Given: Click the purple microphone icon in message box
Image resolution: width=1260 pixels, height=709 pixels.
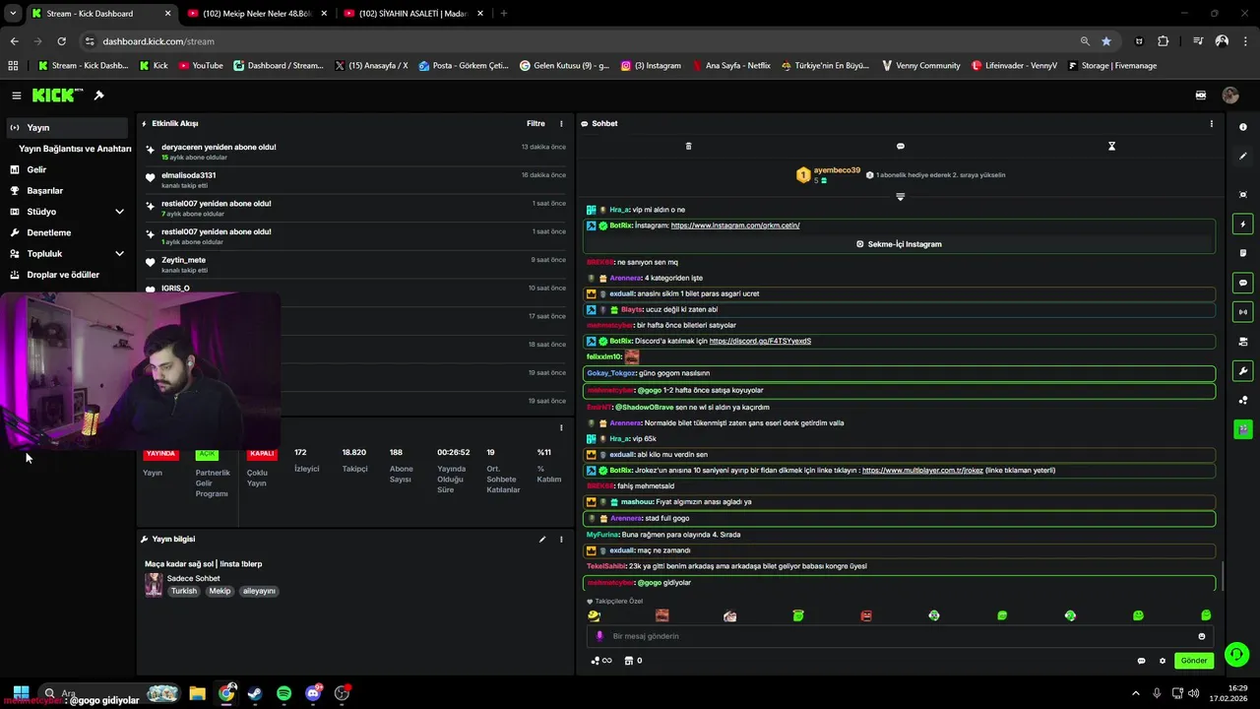Looking at the screenshot, I should click(x=599, y=636).
